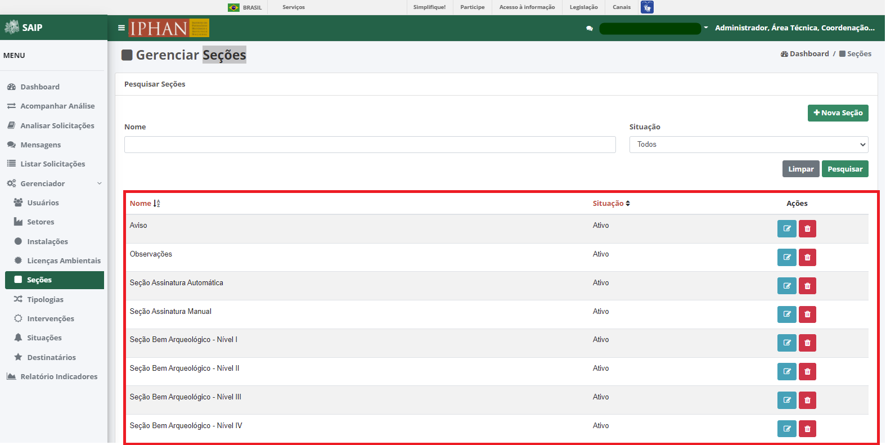Edit Seção Assinatura Manual

(x=786, y=314)
